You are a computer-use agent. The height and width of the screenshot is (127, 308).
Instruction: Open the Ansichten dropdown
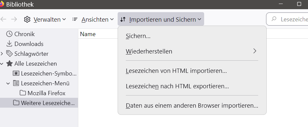coord(93,19)
